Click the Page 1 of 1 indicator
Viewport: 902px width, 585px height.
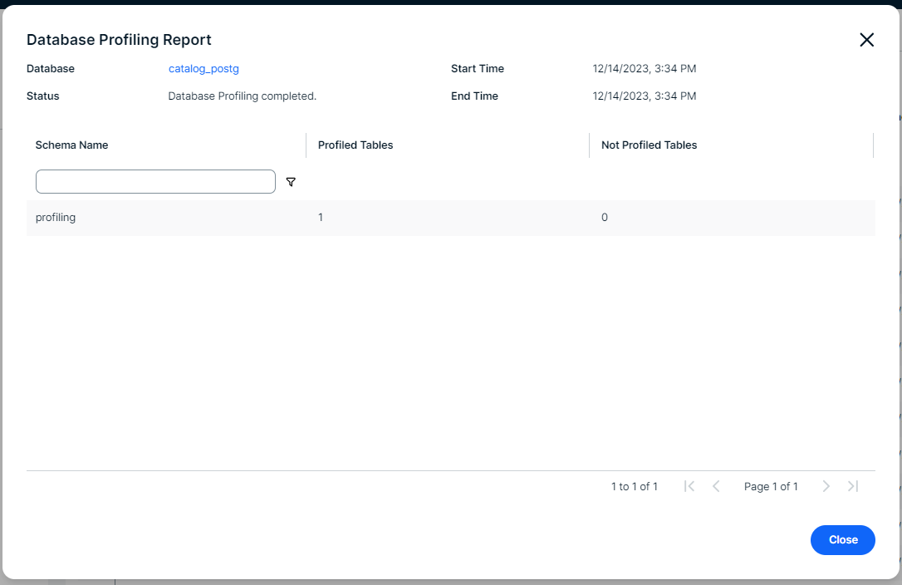click(771, 486)
